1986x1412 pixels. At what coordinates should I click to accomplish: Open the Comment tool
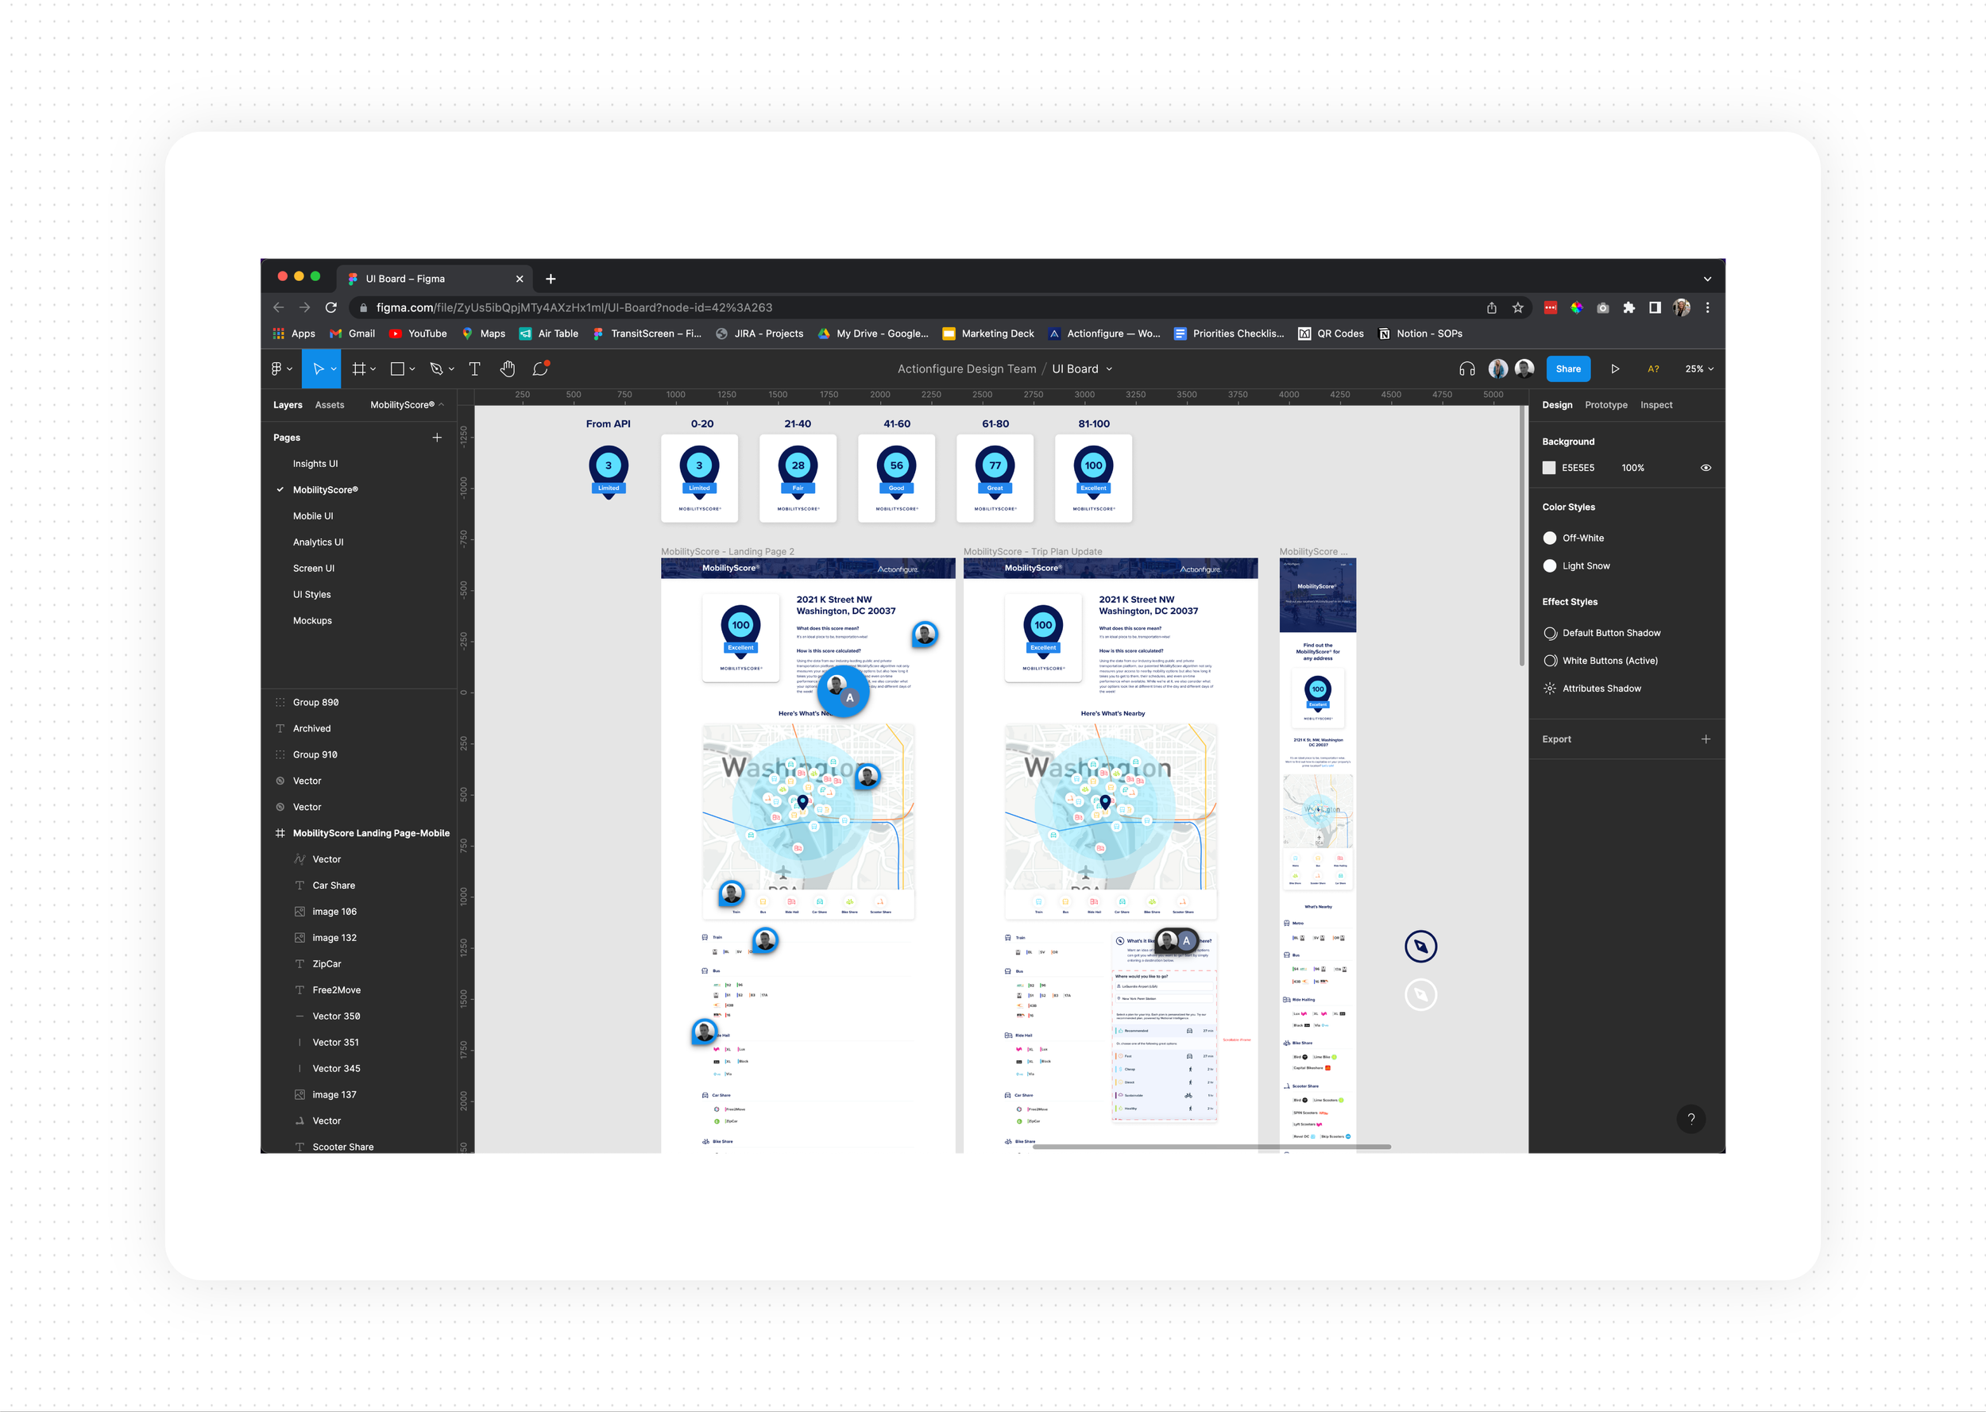pos(540,368)
